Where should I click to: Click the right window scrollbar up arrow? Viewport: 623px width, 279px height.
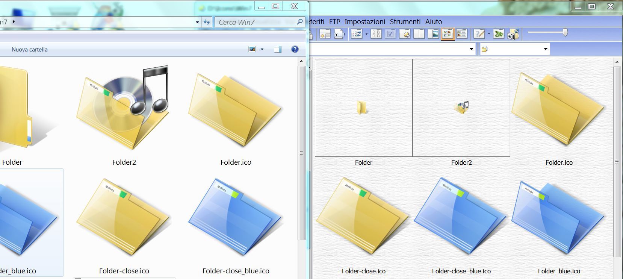(617, 62)
